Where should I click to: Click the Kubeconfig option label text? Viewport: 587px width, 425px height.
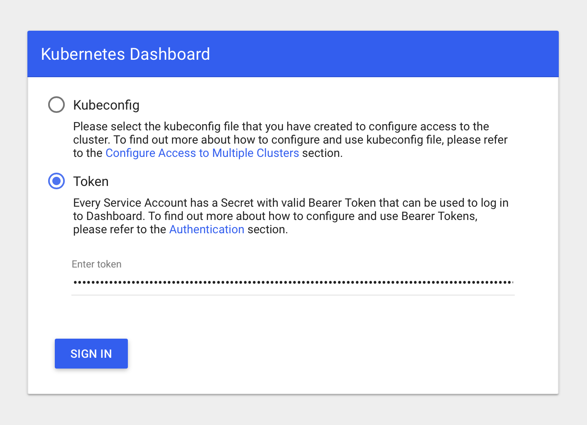click(106, 105)
